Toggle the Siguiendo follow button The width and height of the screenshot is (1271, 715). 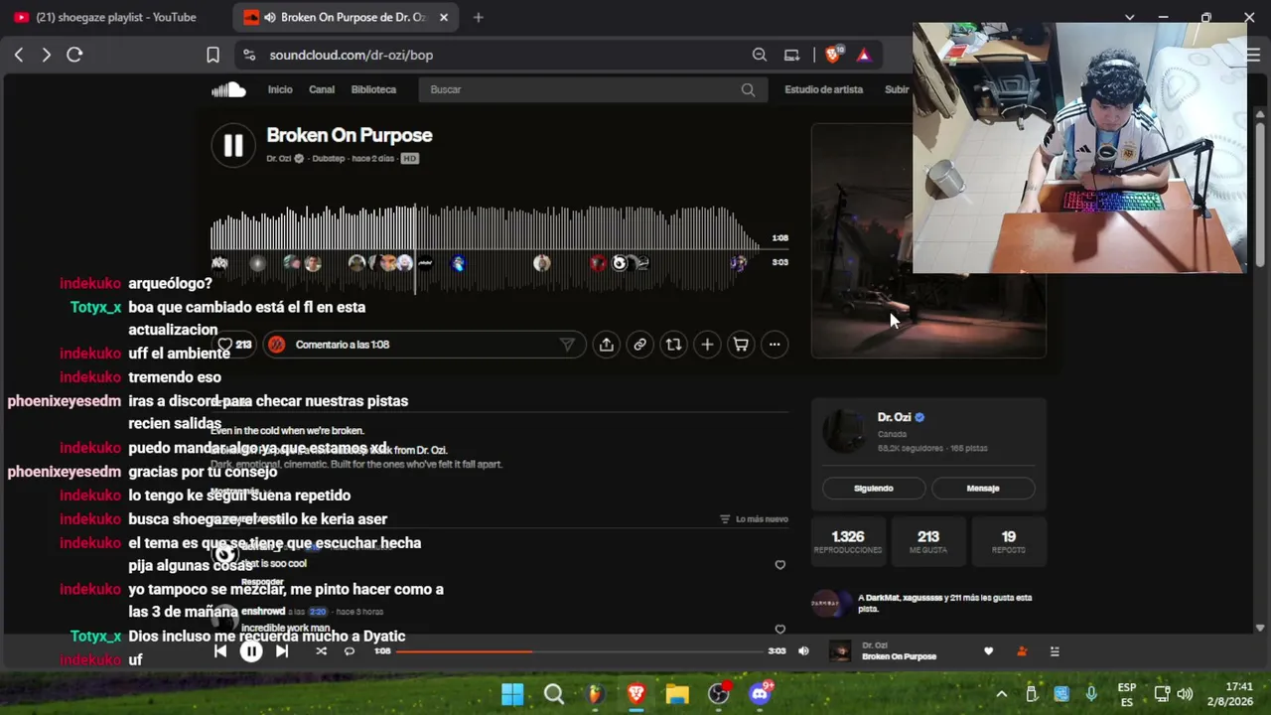874,489
